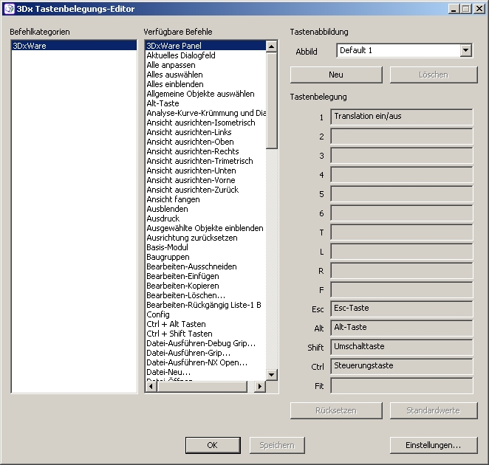Select Datei-Ausführen-Debug Grip...
This screenshot has height=465, width=489.
pyautogui.click(x=205, y=343)
